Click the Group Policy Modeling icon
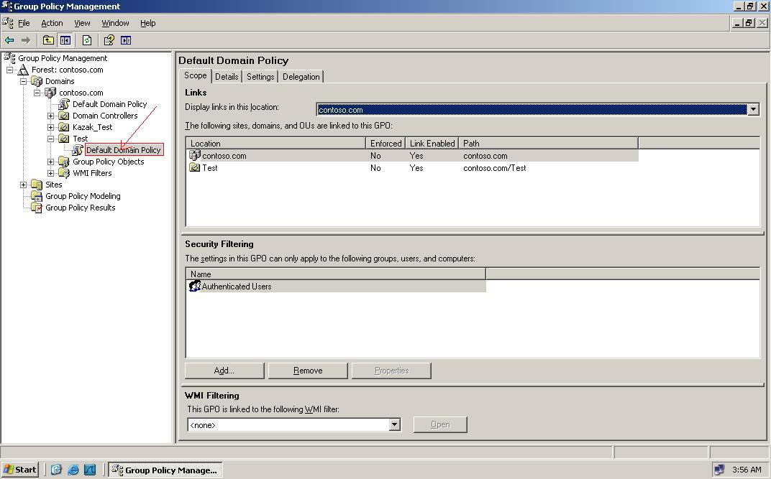Image resolution: width=771 pixels, height=479 pixels. [x=37, y=196]
